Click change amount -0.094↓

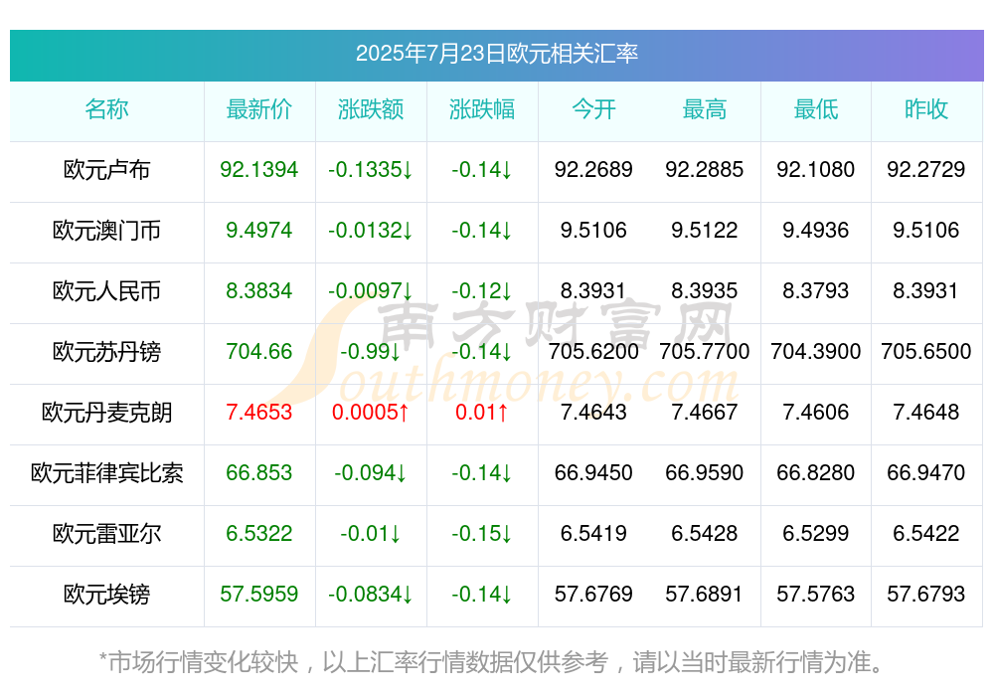(x=370, y=473)
